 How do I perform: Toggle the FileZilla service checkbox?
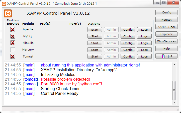pos(13,43)
